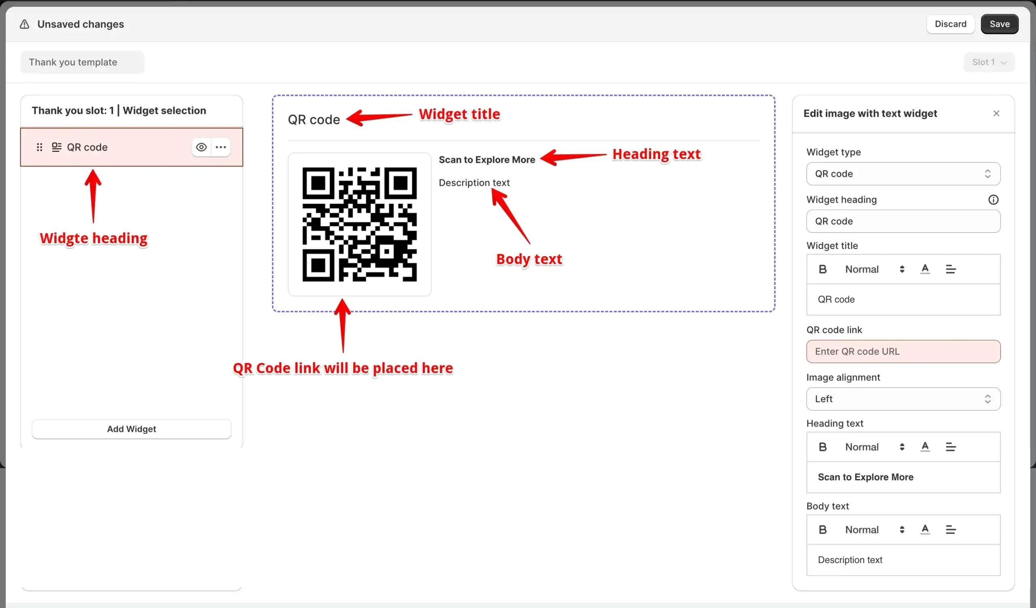Click the QR code image in preview
Image resolution: width=1036 pixels, height=608 pixels.
pos(359,224)
